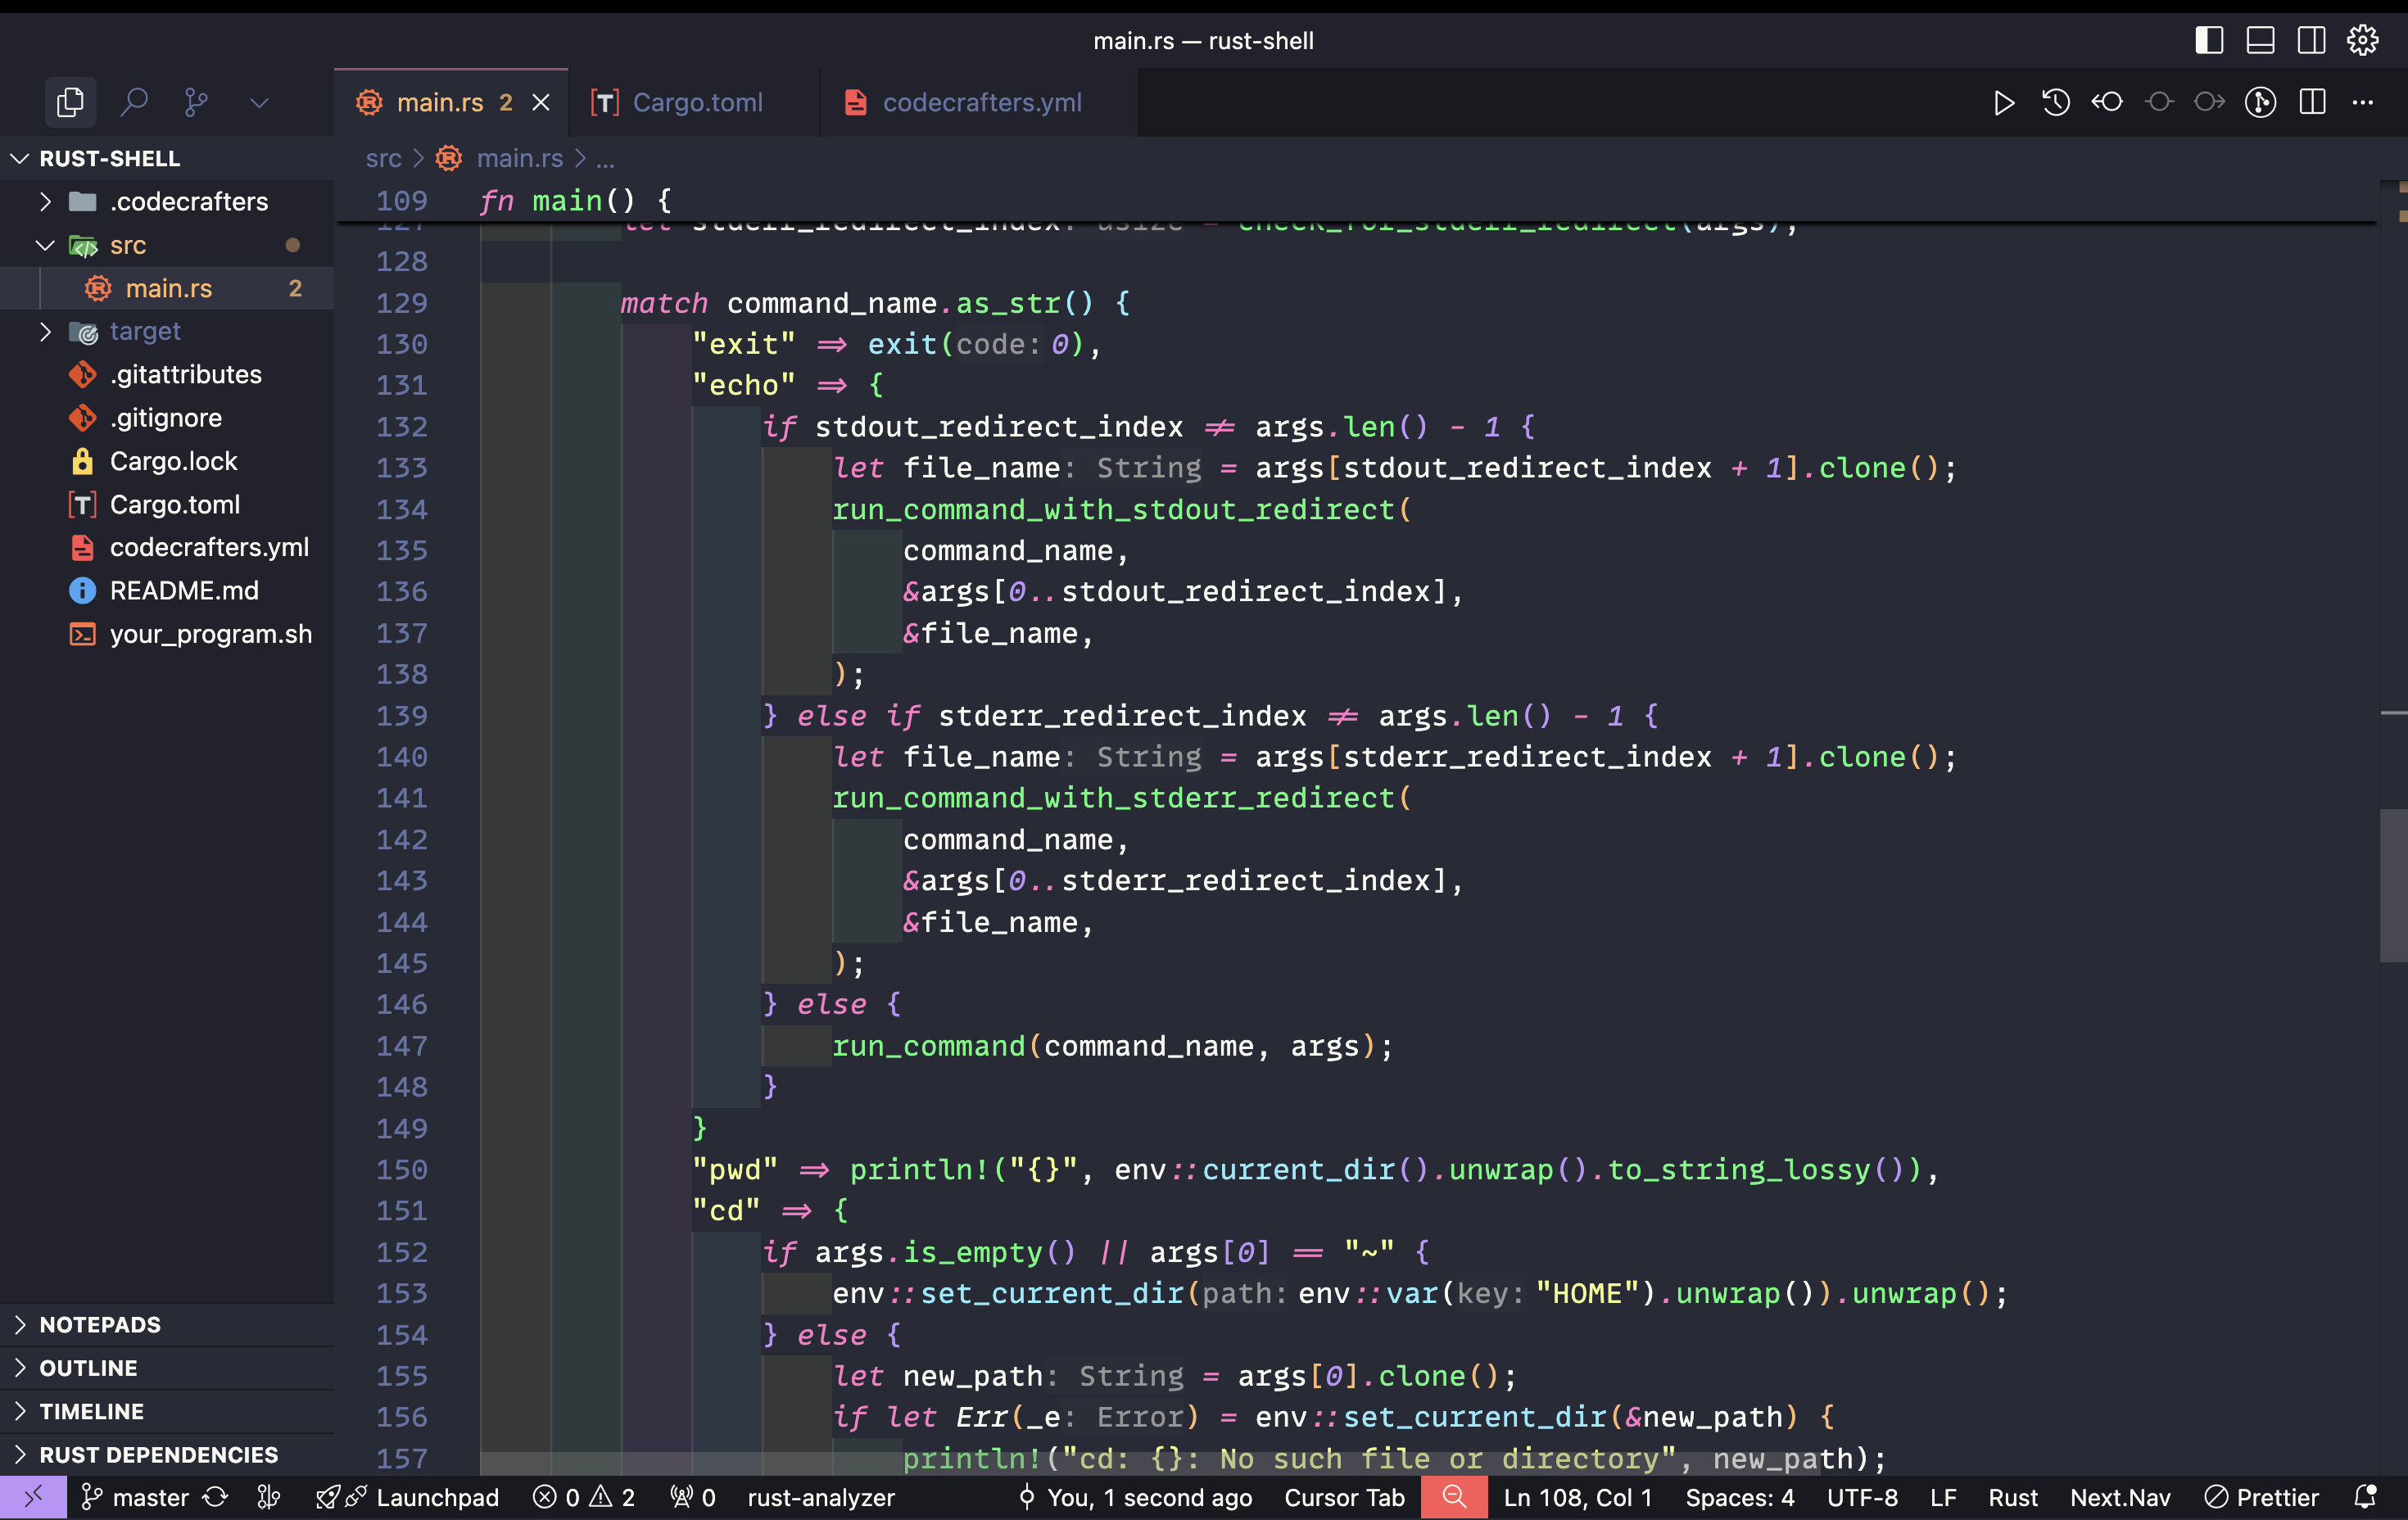
Task: Open settings with the gear icon
Action: (2363, 40)
